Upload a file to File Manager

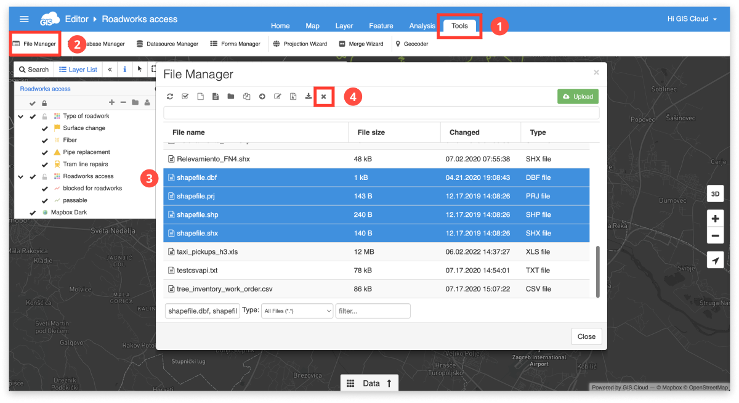click(x=578, y=96)
